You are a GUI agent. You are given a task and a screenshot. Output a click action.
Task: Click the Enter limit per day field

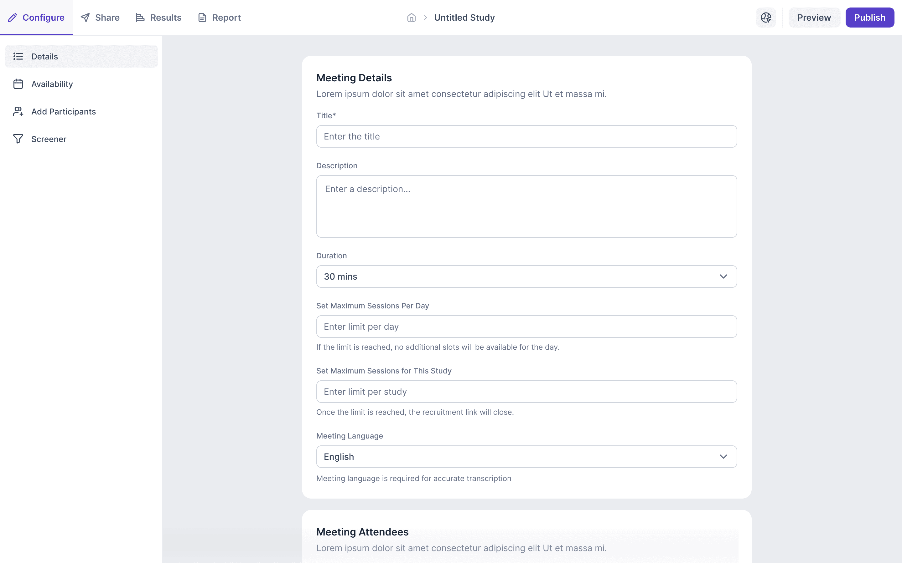pos(526,327)
